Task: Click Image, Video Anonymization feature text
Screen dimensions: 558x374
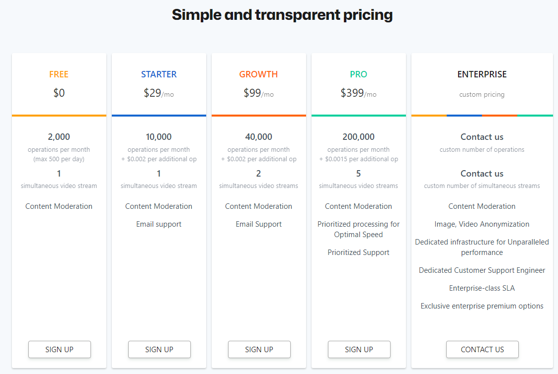Action: click(482, 224)
